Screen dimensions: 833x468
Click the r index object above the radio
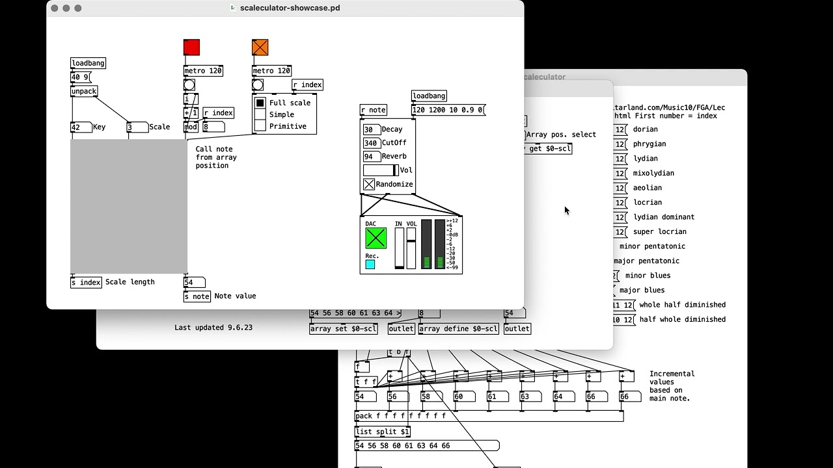click(307, 85)
